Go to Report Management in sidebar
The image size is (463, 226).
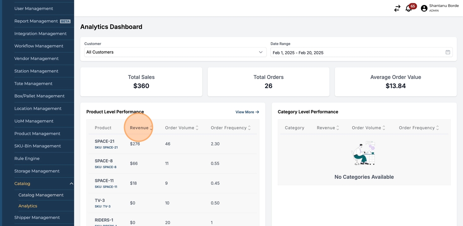tap(36, 21)
